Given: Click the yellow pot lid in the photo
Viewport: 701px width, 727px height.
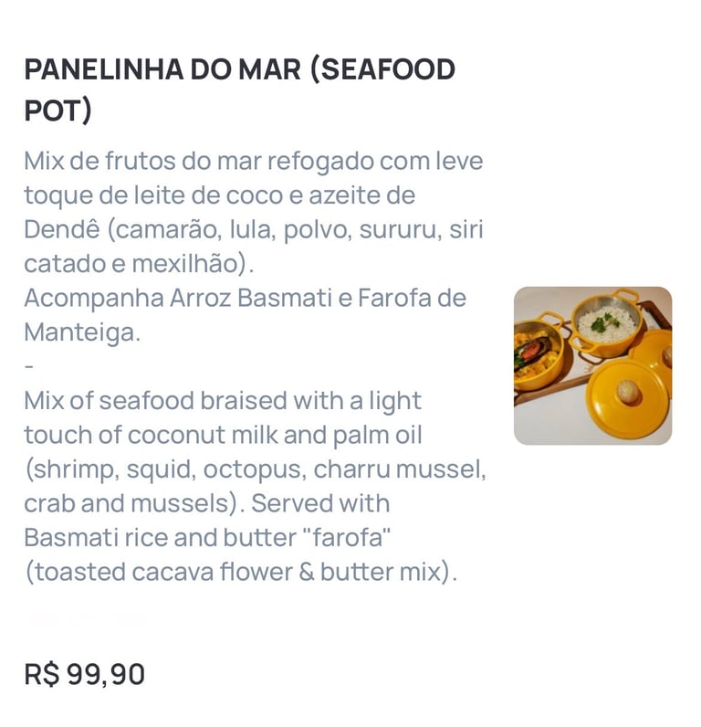Looking at the screenshot, I should [x=625, y=395].
